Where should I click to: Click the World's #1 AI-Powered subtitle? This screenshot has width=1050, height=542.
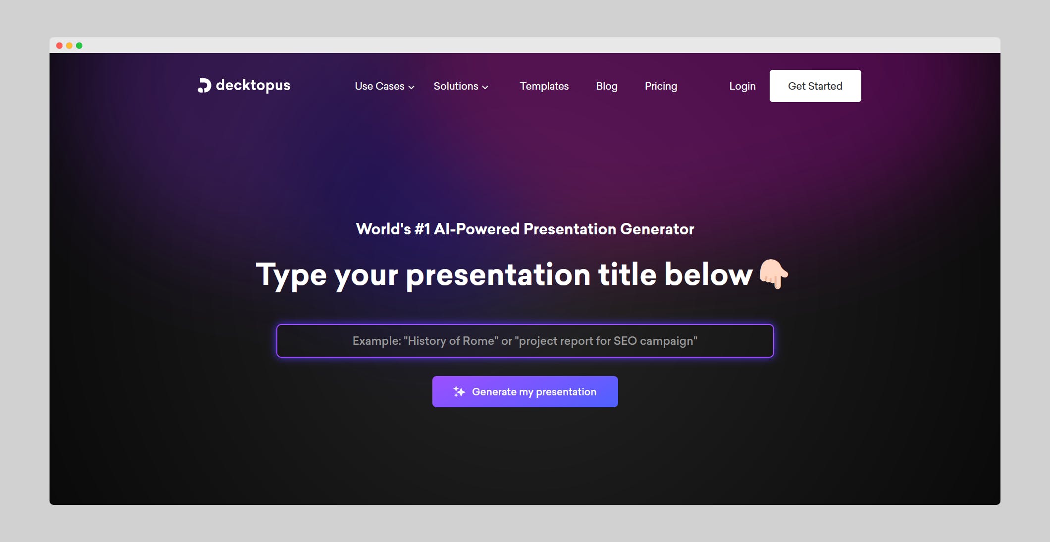(x=525, y=229)
